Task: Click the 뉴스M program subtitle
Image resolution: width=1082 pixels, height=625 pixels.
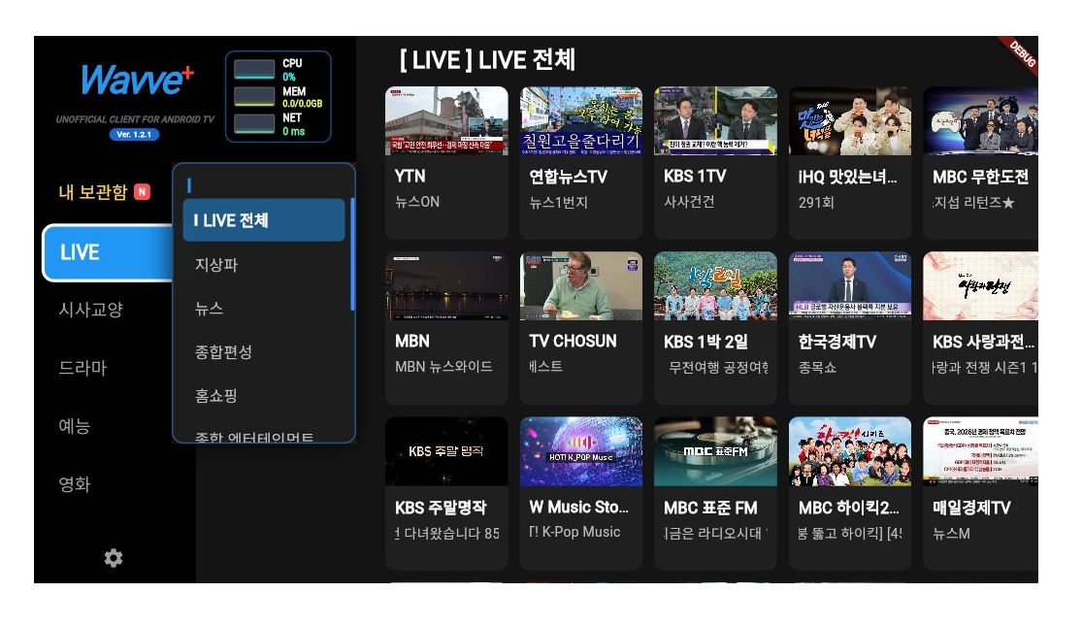Action: pyautogui.click(x=952, y=533)
